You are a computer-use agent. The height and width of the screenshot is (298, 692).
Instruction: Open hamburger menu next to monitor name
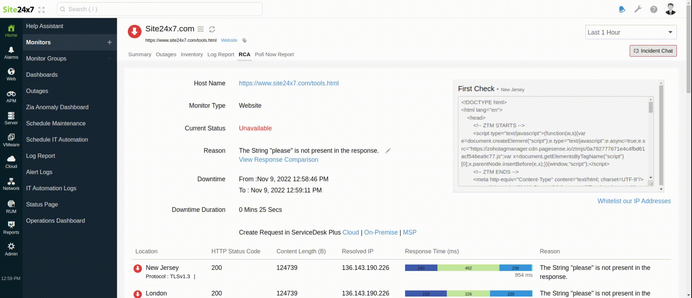tap(201, 29)
